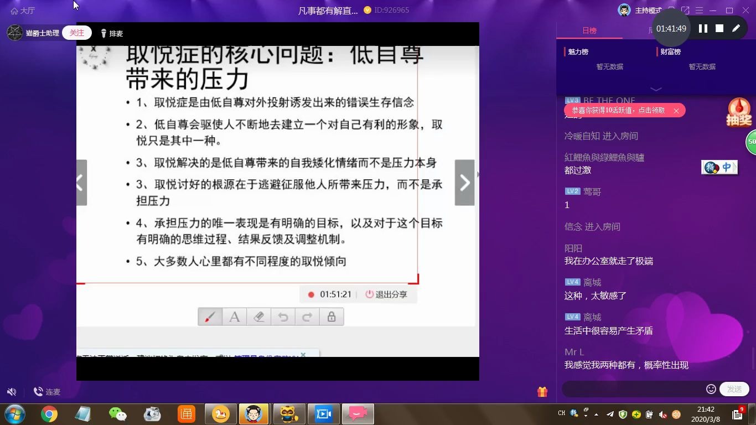Click the 猫爵士助理 avatar

click(x=14, y=33)
